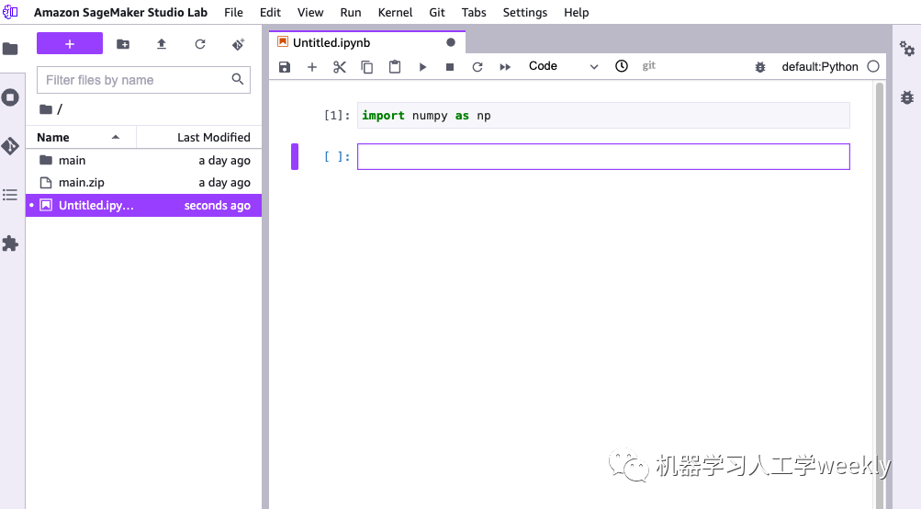Open the debugger panel in right sidebar
Viewport: 921px width, 509px height.
pos(907,97)
